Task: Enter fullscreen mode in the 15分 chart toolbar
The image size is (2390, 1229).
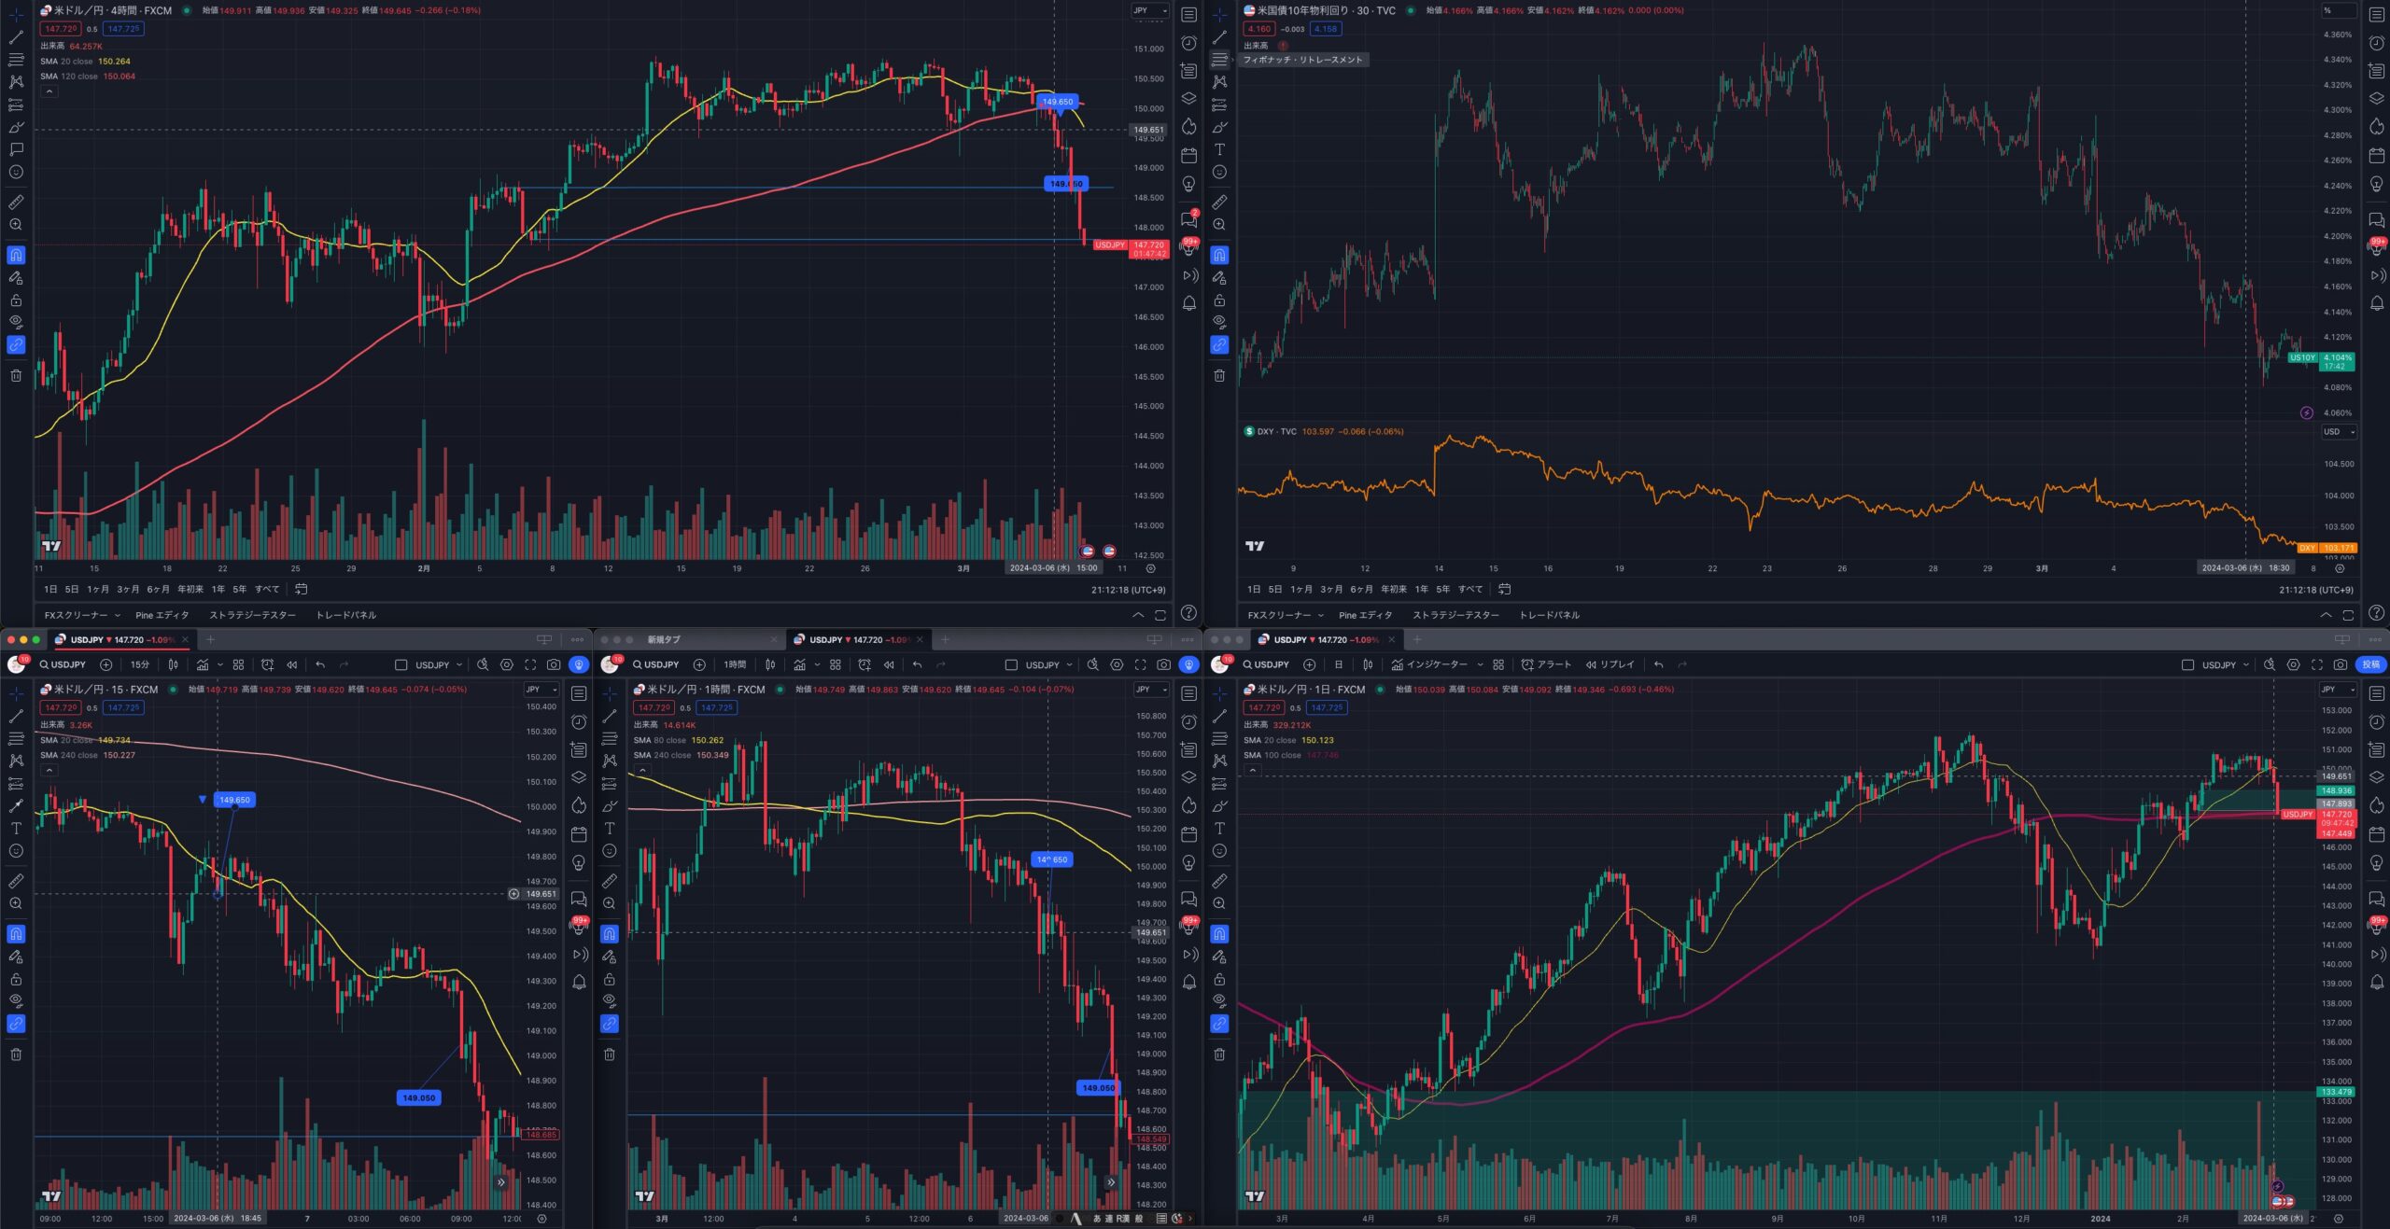Action: (x=530, y=664)
